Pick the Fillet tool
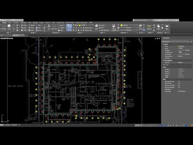193x145 pixels. pyautogui.click(x=39, y=28)
